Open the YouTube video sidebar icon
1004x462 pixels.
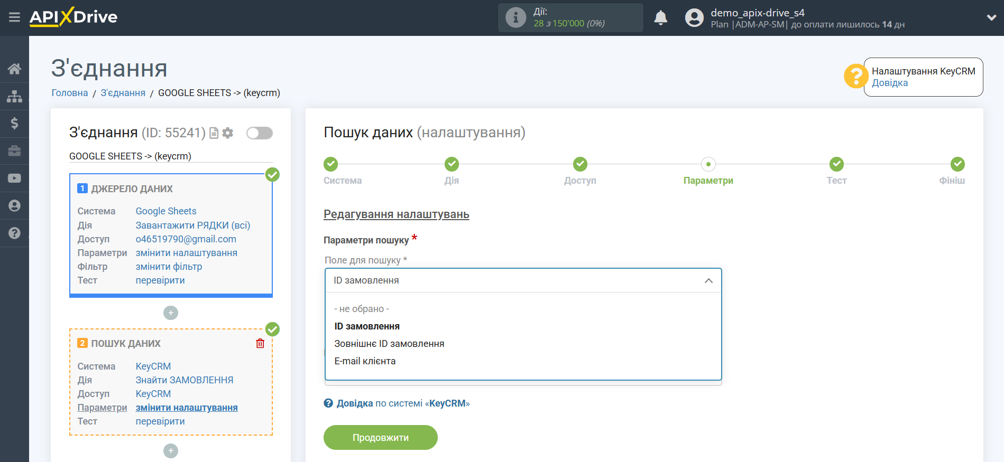(x=14, y=178)
